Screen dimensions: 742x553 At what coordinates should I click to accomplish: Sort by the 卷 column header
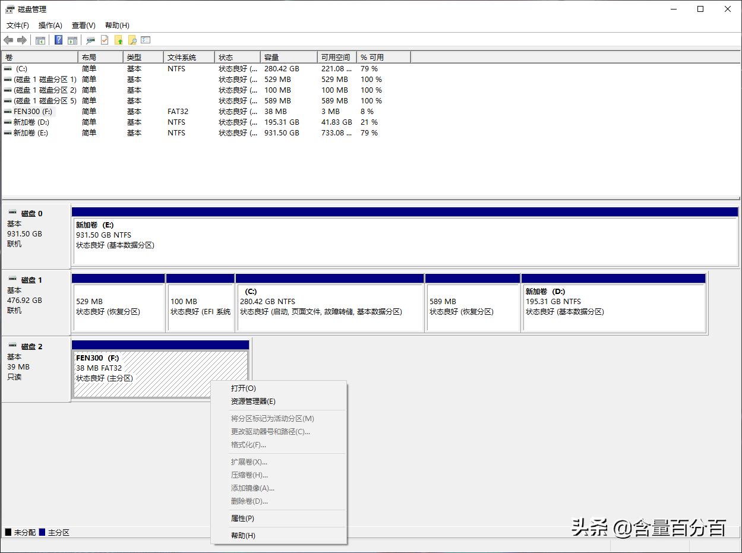pyautogui.click(x=40, y=58)
